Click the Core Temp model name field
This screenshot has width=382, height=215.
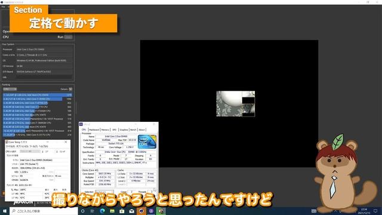(x=44, y=160)
